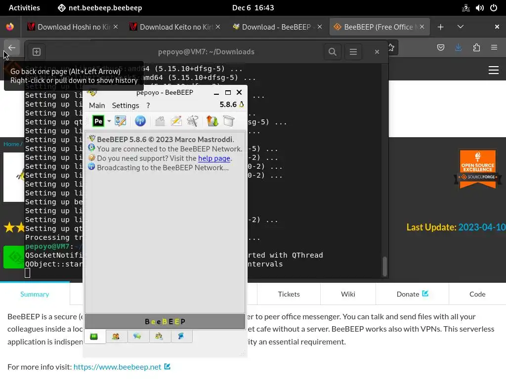Open the Settings menu in BeeBEEP
The width and height of the screenshot is (506, 379).
(x=126, y=106)
